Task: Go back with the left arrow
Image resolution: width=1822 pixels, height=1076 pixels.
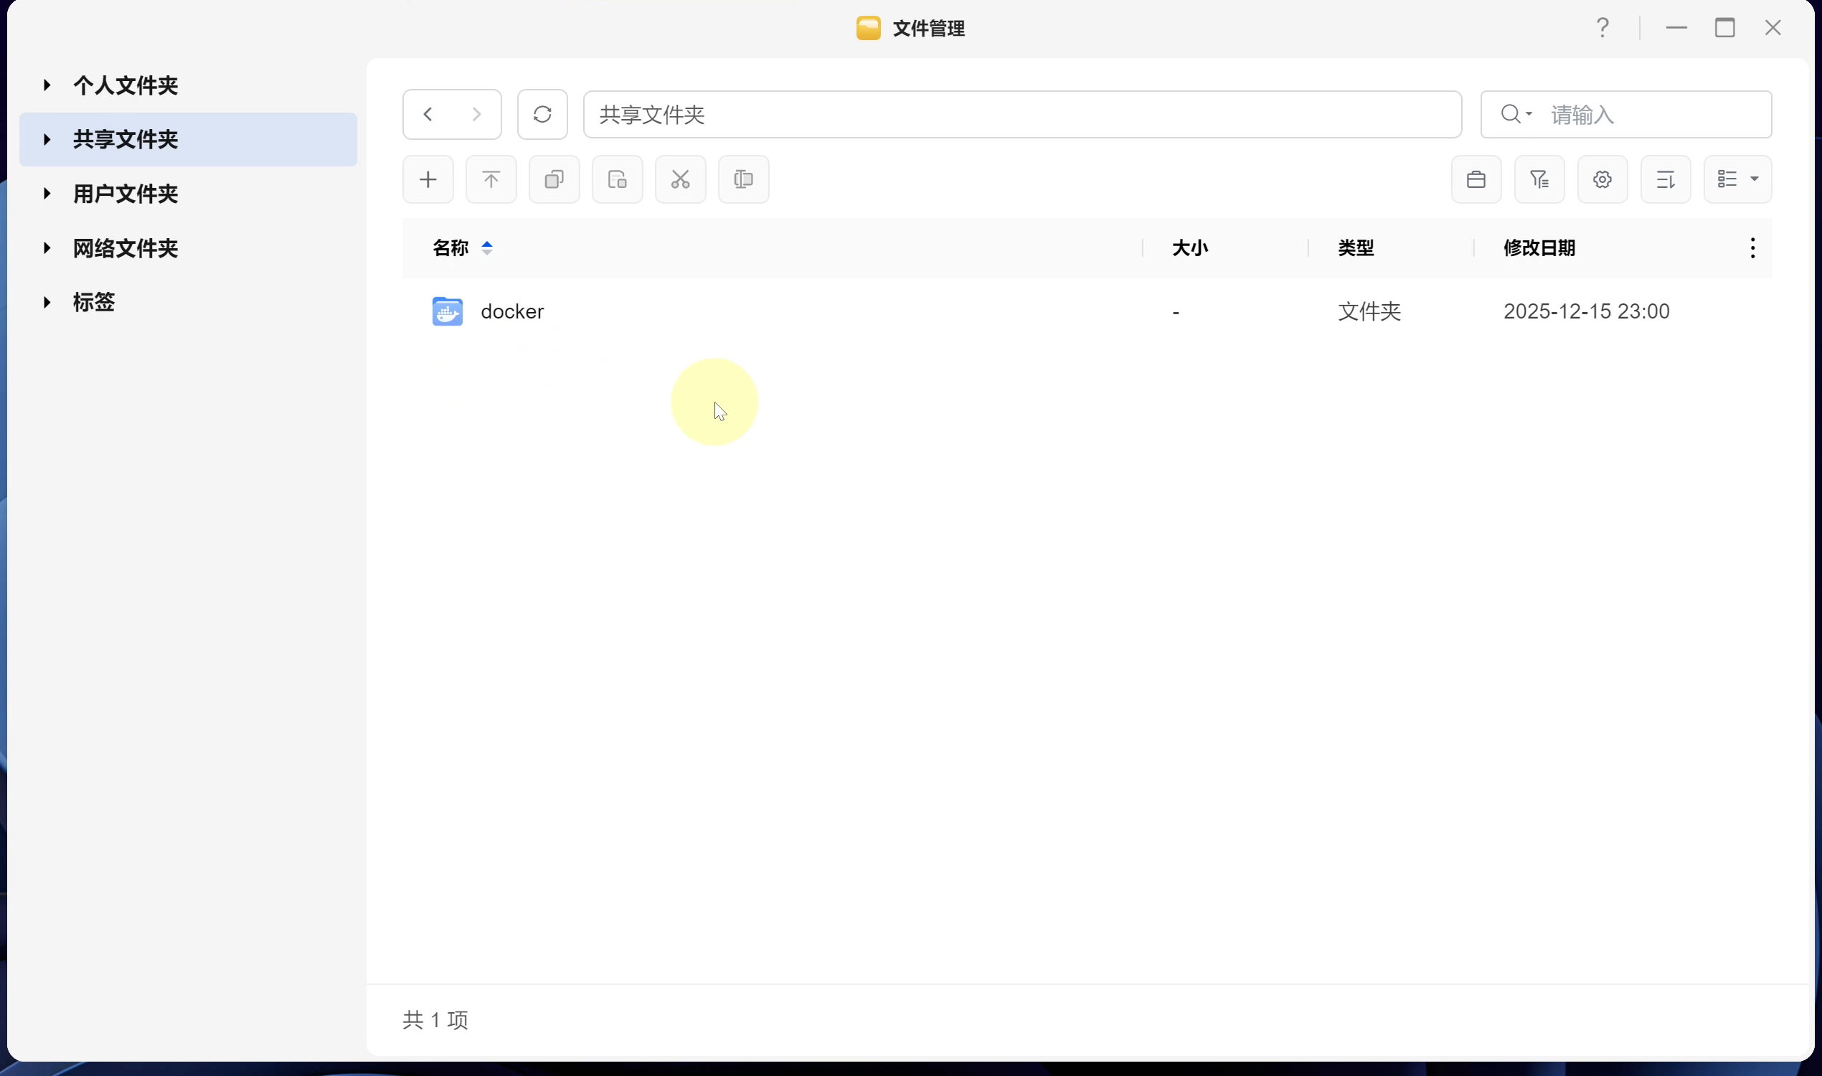Action: pyautogui.click(x=428, y=115)
